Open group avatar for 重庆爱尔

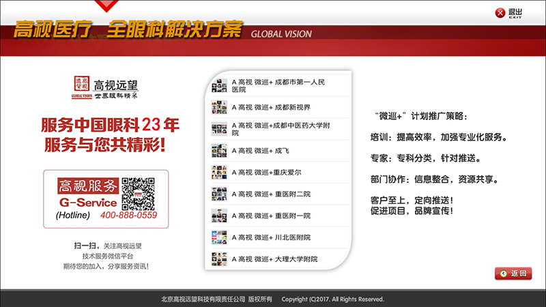219,173
